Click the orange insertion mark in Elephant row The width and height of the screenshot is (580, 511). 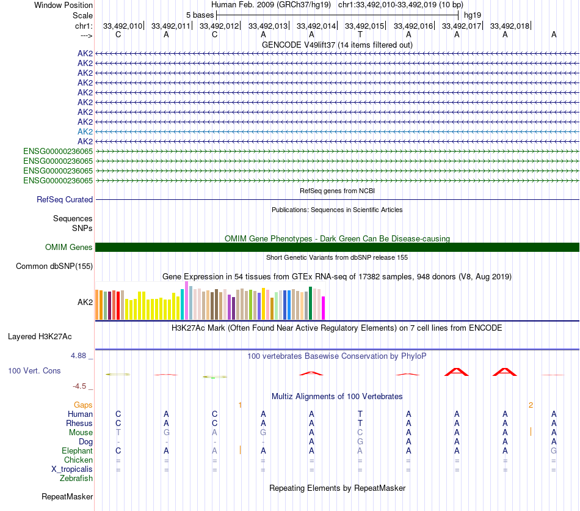(x=240, y=450)
